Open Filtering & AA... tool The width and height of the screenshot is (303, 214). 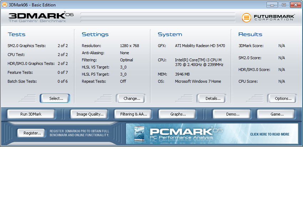click(x=133, y=114)
